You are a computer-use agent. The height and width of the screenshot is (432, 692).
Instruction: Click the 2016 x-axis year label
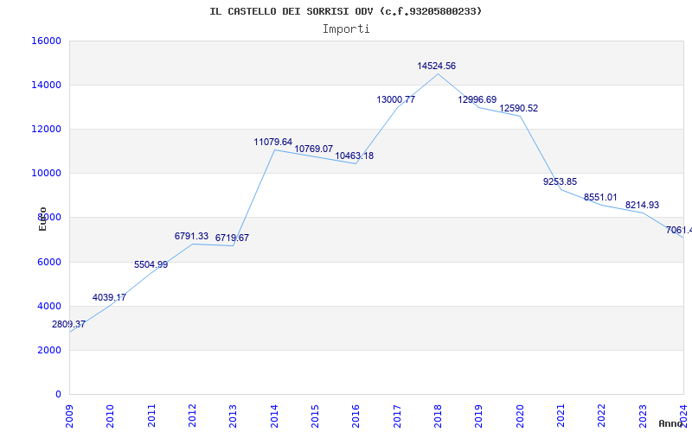356,416
